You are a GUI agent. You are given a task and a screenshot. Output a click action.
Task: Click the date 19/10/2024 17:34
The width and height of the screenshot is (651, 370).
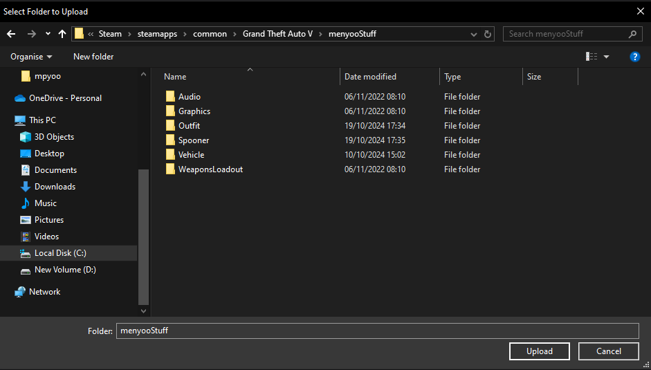(x=375, y=126)
